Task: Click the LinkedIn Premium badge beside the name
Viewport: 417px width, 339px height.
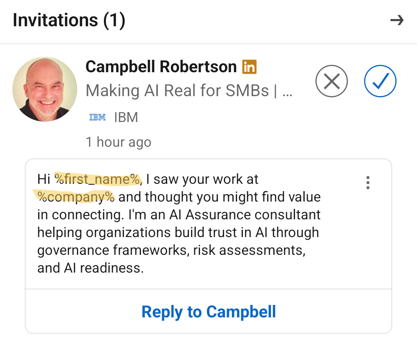Action: point(249,67)
